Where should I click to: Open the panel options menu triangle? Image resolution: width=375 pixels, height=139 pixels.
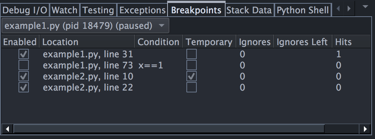365,7
